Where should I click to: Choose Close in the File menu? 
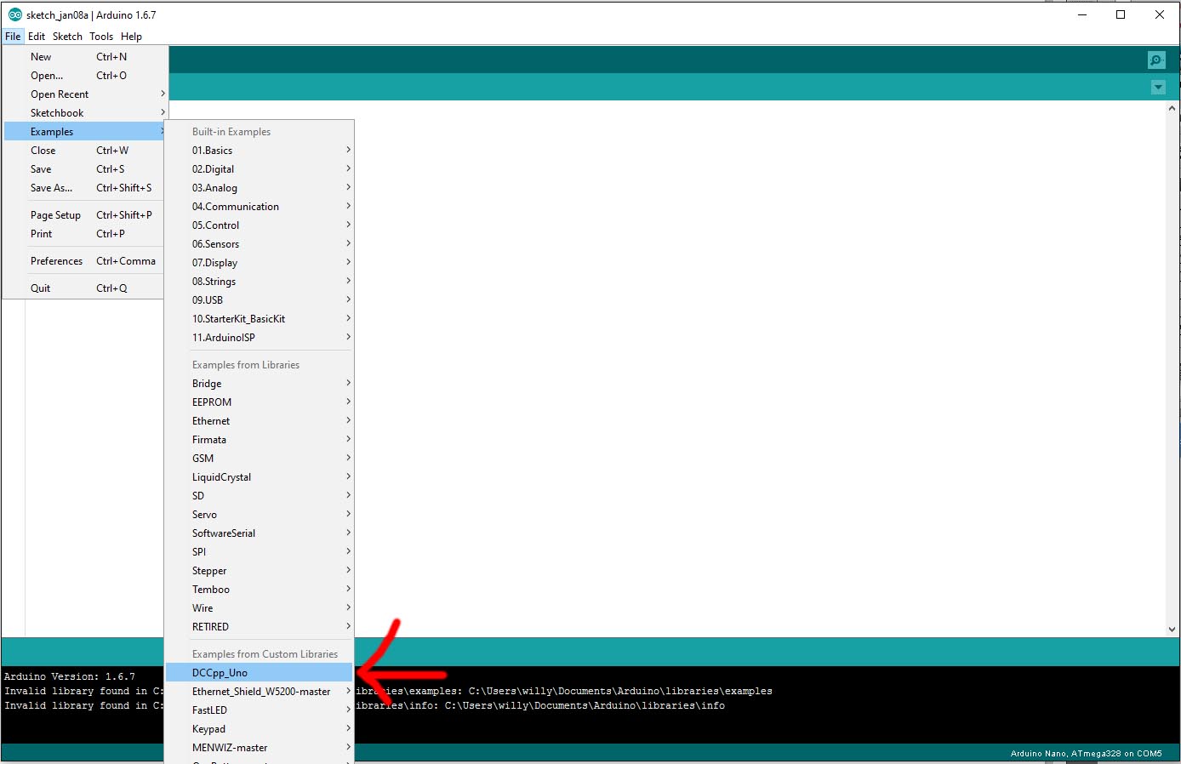85,151
